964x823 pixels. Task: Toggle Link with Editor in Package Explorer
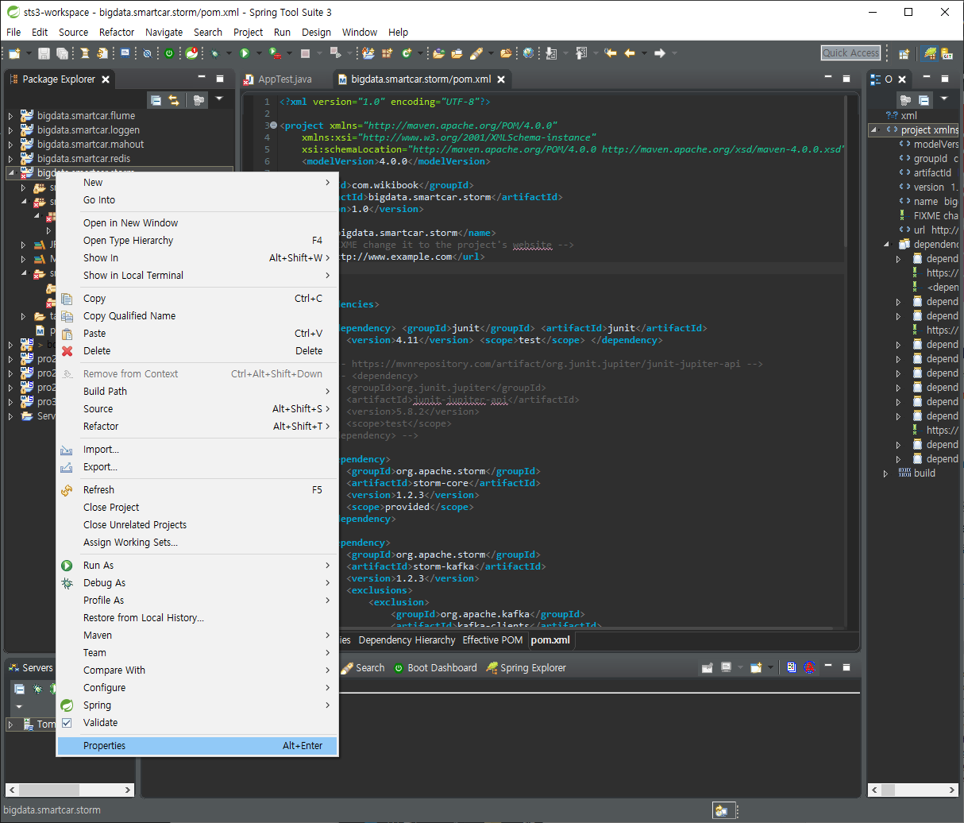174,100
